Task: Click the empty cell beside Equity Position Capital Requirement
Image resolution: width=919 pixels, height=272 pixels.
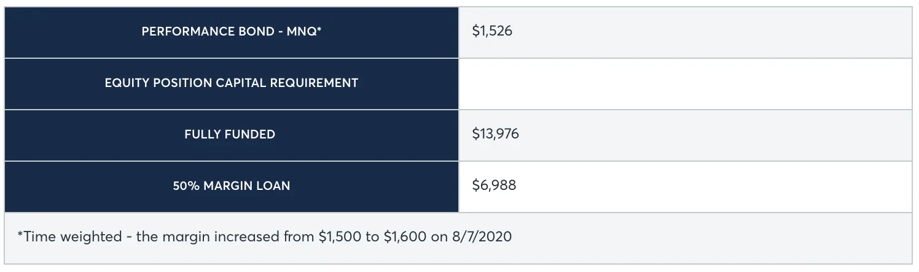Action: (685, 83)
